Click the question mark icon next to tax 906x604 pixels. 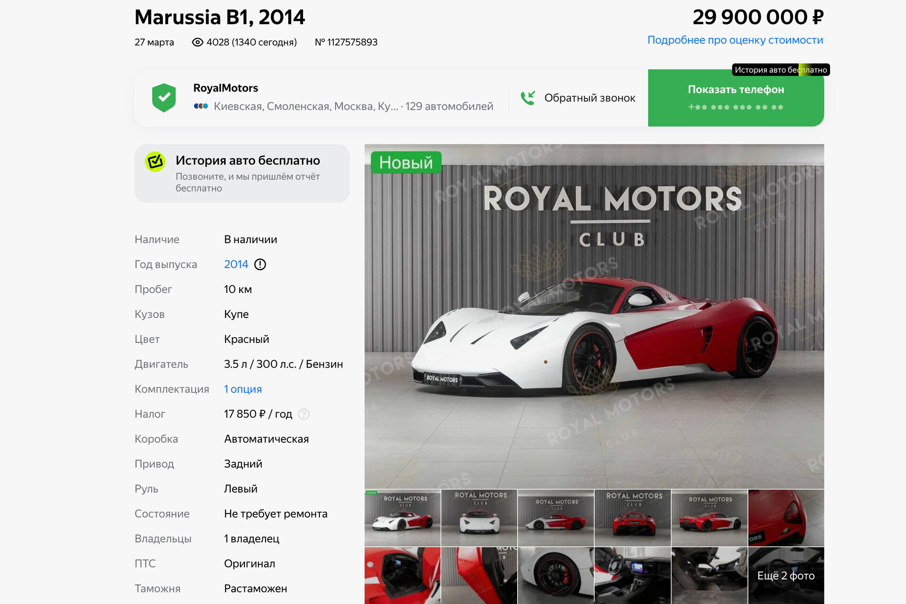coord(304,414)
